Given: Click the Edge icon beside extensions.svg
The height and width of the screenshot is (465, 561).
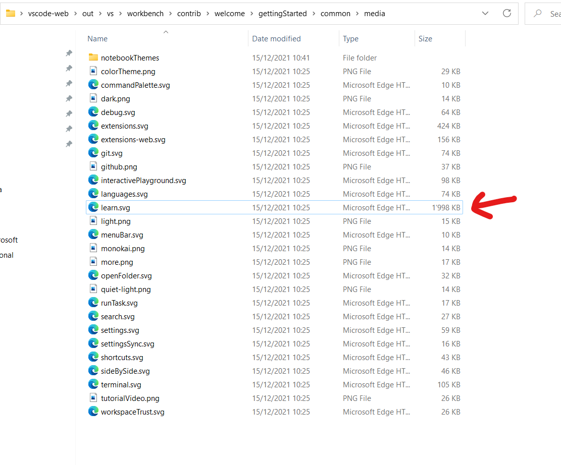Looking at the screenshot, I should 93,126.
